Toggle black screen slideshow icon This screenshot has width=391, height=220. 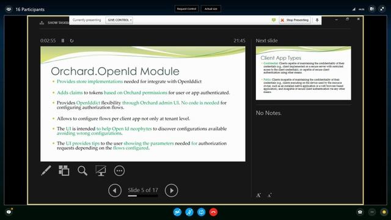101,170
